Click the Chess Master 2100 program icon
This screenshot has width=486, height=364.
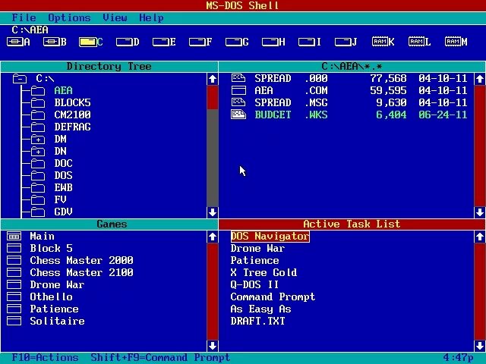14,272
